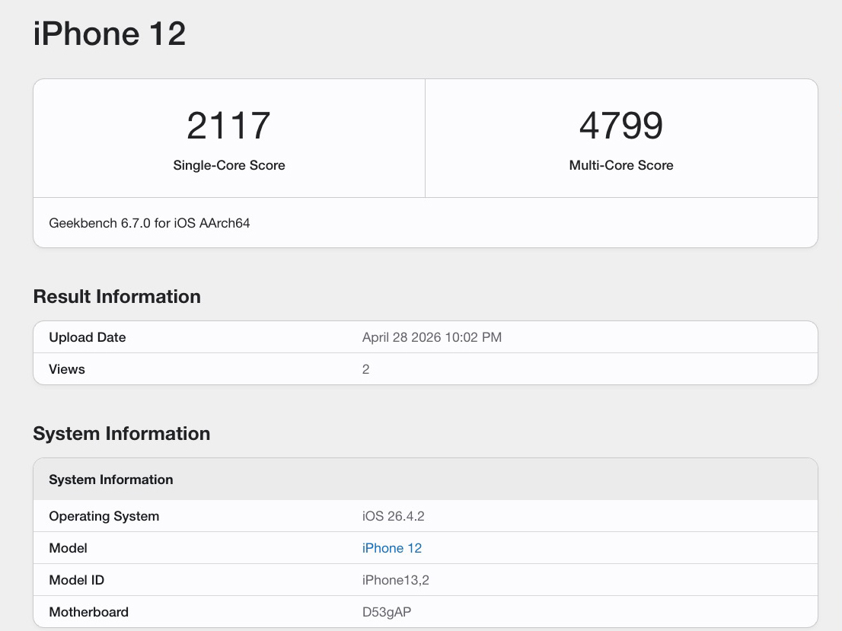Image resolution: width=842 pixels, height=631 pixels.
Task: Click the April 28 2026 upload date value
Action: pyautogui.click(x=432, y=337)
